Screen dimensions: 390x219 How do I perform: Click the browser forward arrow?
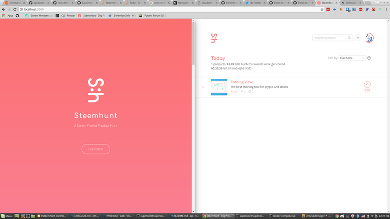pos(9,10)
